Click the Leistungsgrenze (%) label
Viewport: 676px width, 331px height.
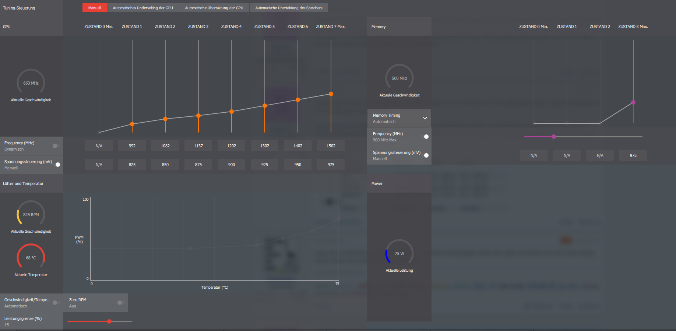[23, 318]
